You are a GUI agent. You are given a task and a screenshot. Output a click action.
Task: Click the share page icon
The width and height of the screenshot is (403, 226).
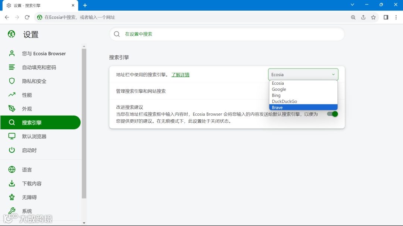tap(363, 17)
